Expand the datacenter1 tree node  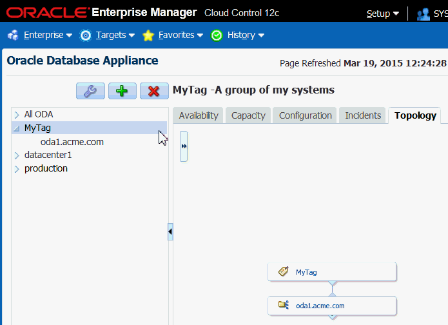click(x=17, y=155)
